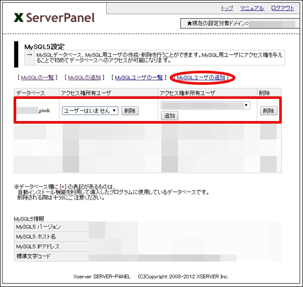Click the MySQL5 バージョン row label
Image resolution: width=303 pixels, height=287 pixels.
(38, 227)
